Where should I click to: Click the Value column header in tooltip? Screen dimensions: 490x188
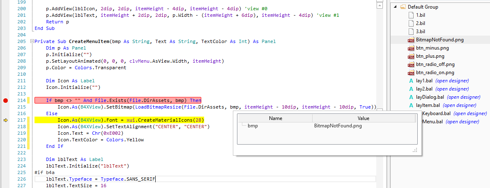click(x=363, y=118)
